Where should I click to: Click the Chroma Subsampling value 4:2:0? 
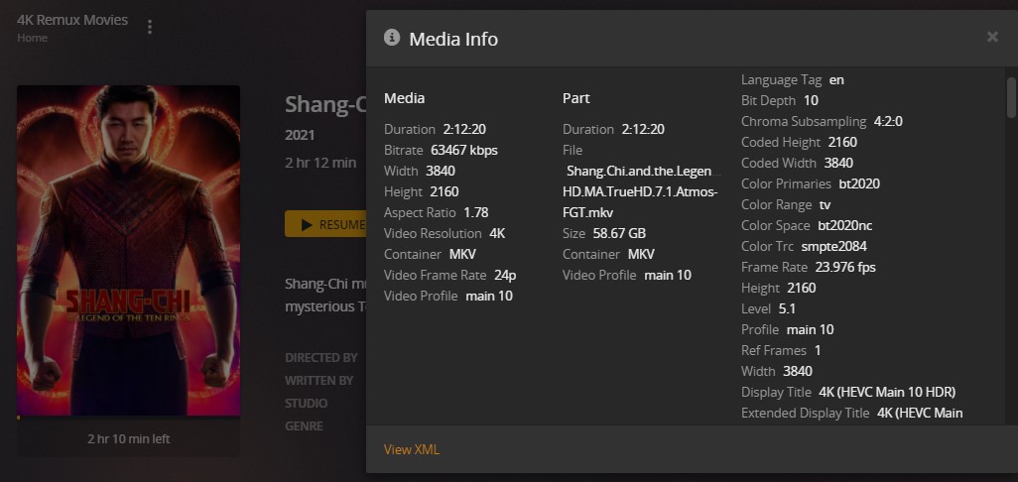click(888, 121)
